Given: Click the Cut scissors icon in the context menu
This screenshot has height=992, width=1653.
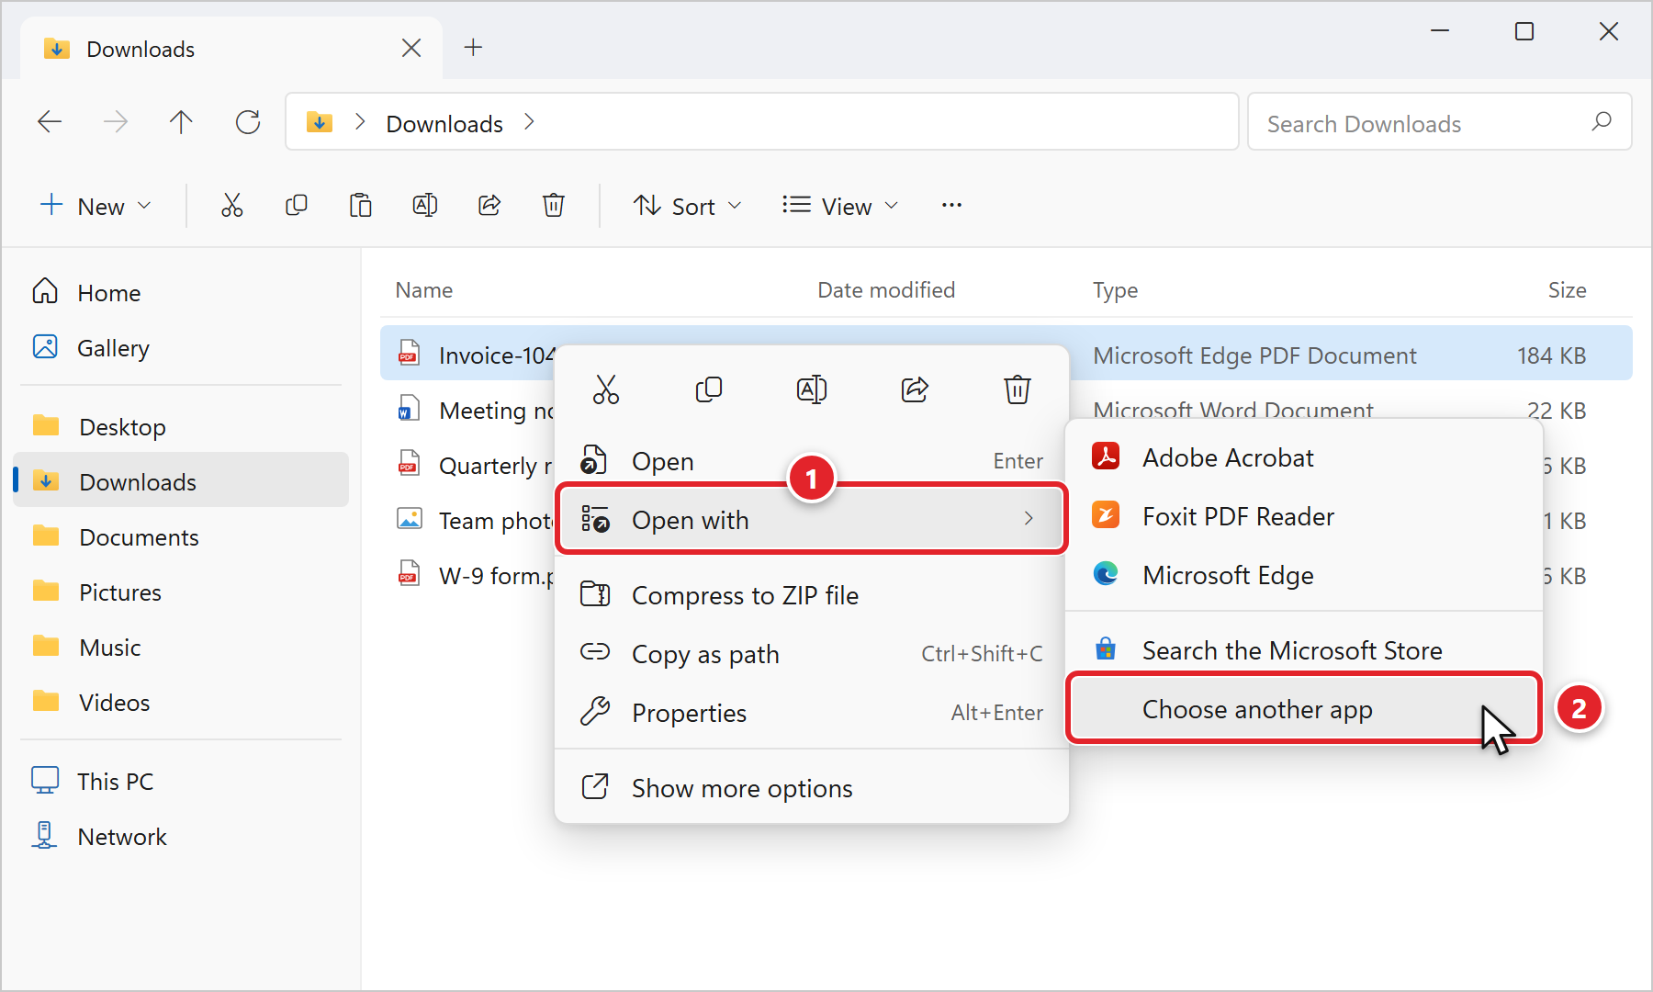Looking at the screenshot, I should 606,389.
